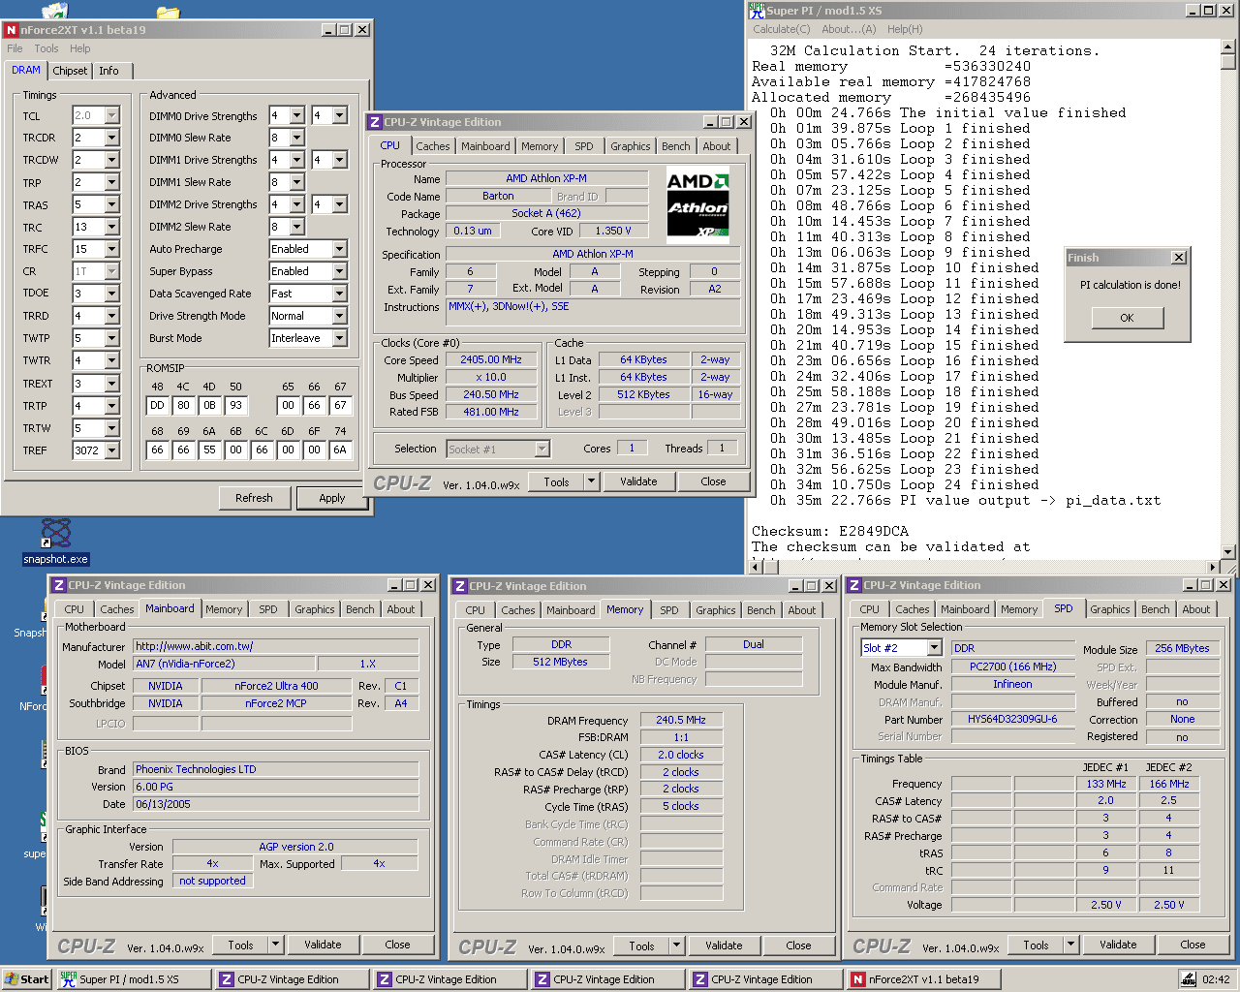This screenshot has height=992, width=1240.
Task: Open the snapshot.exe desktop shortcut
Action: pos(56,542)
